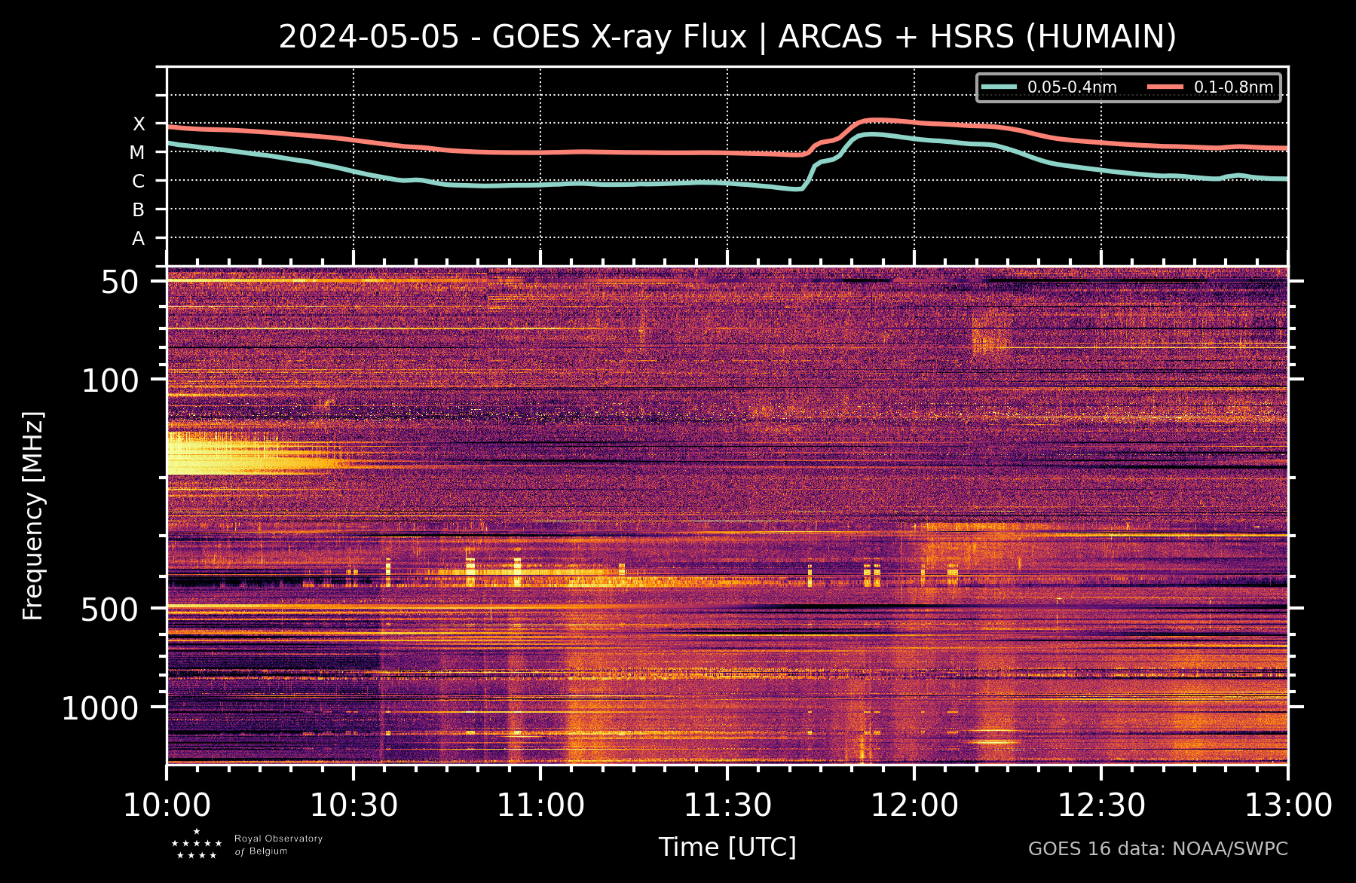Click the red 0.1-0.8nm legend line
Screen dimensions: 1356x883
click(x=1165, y=87)
